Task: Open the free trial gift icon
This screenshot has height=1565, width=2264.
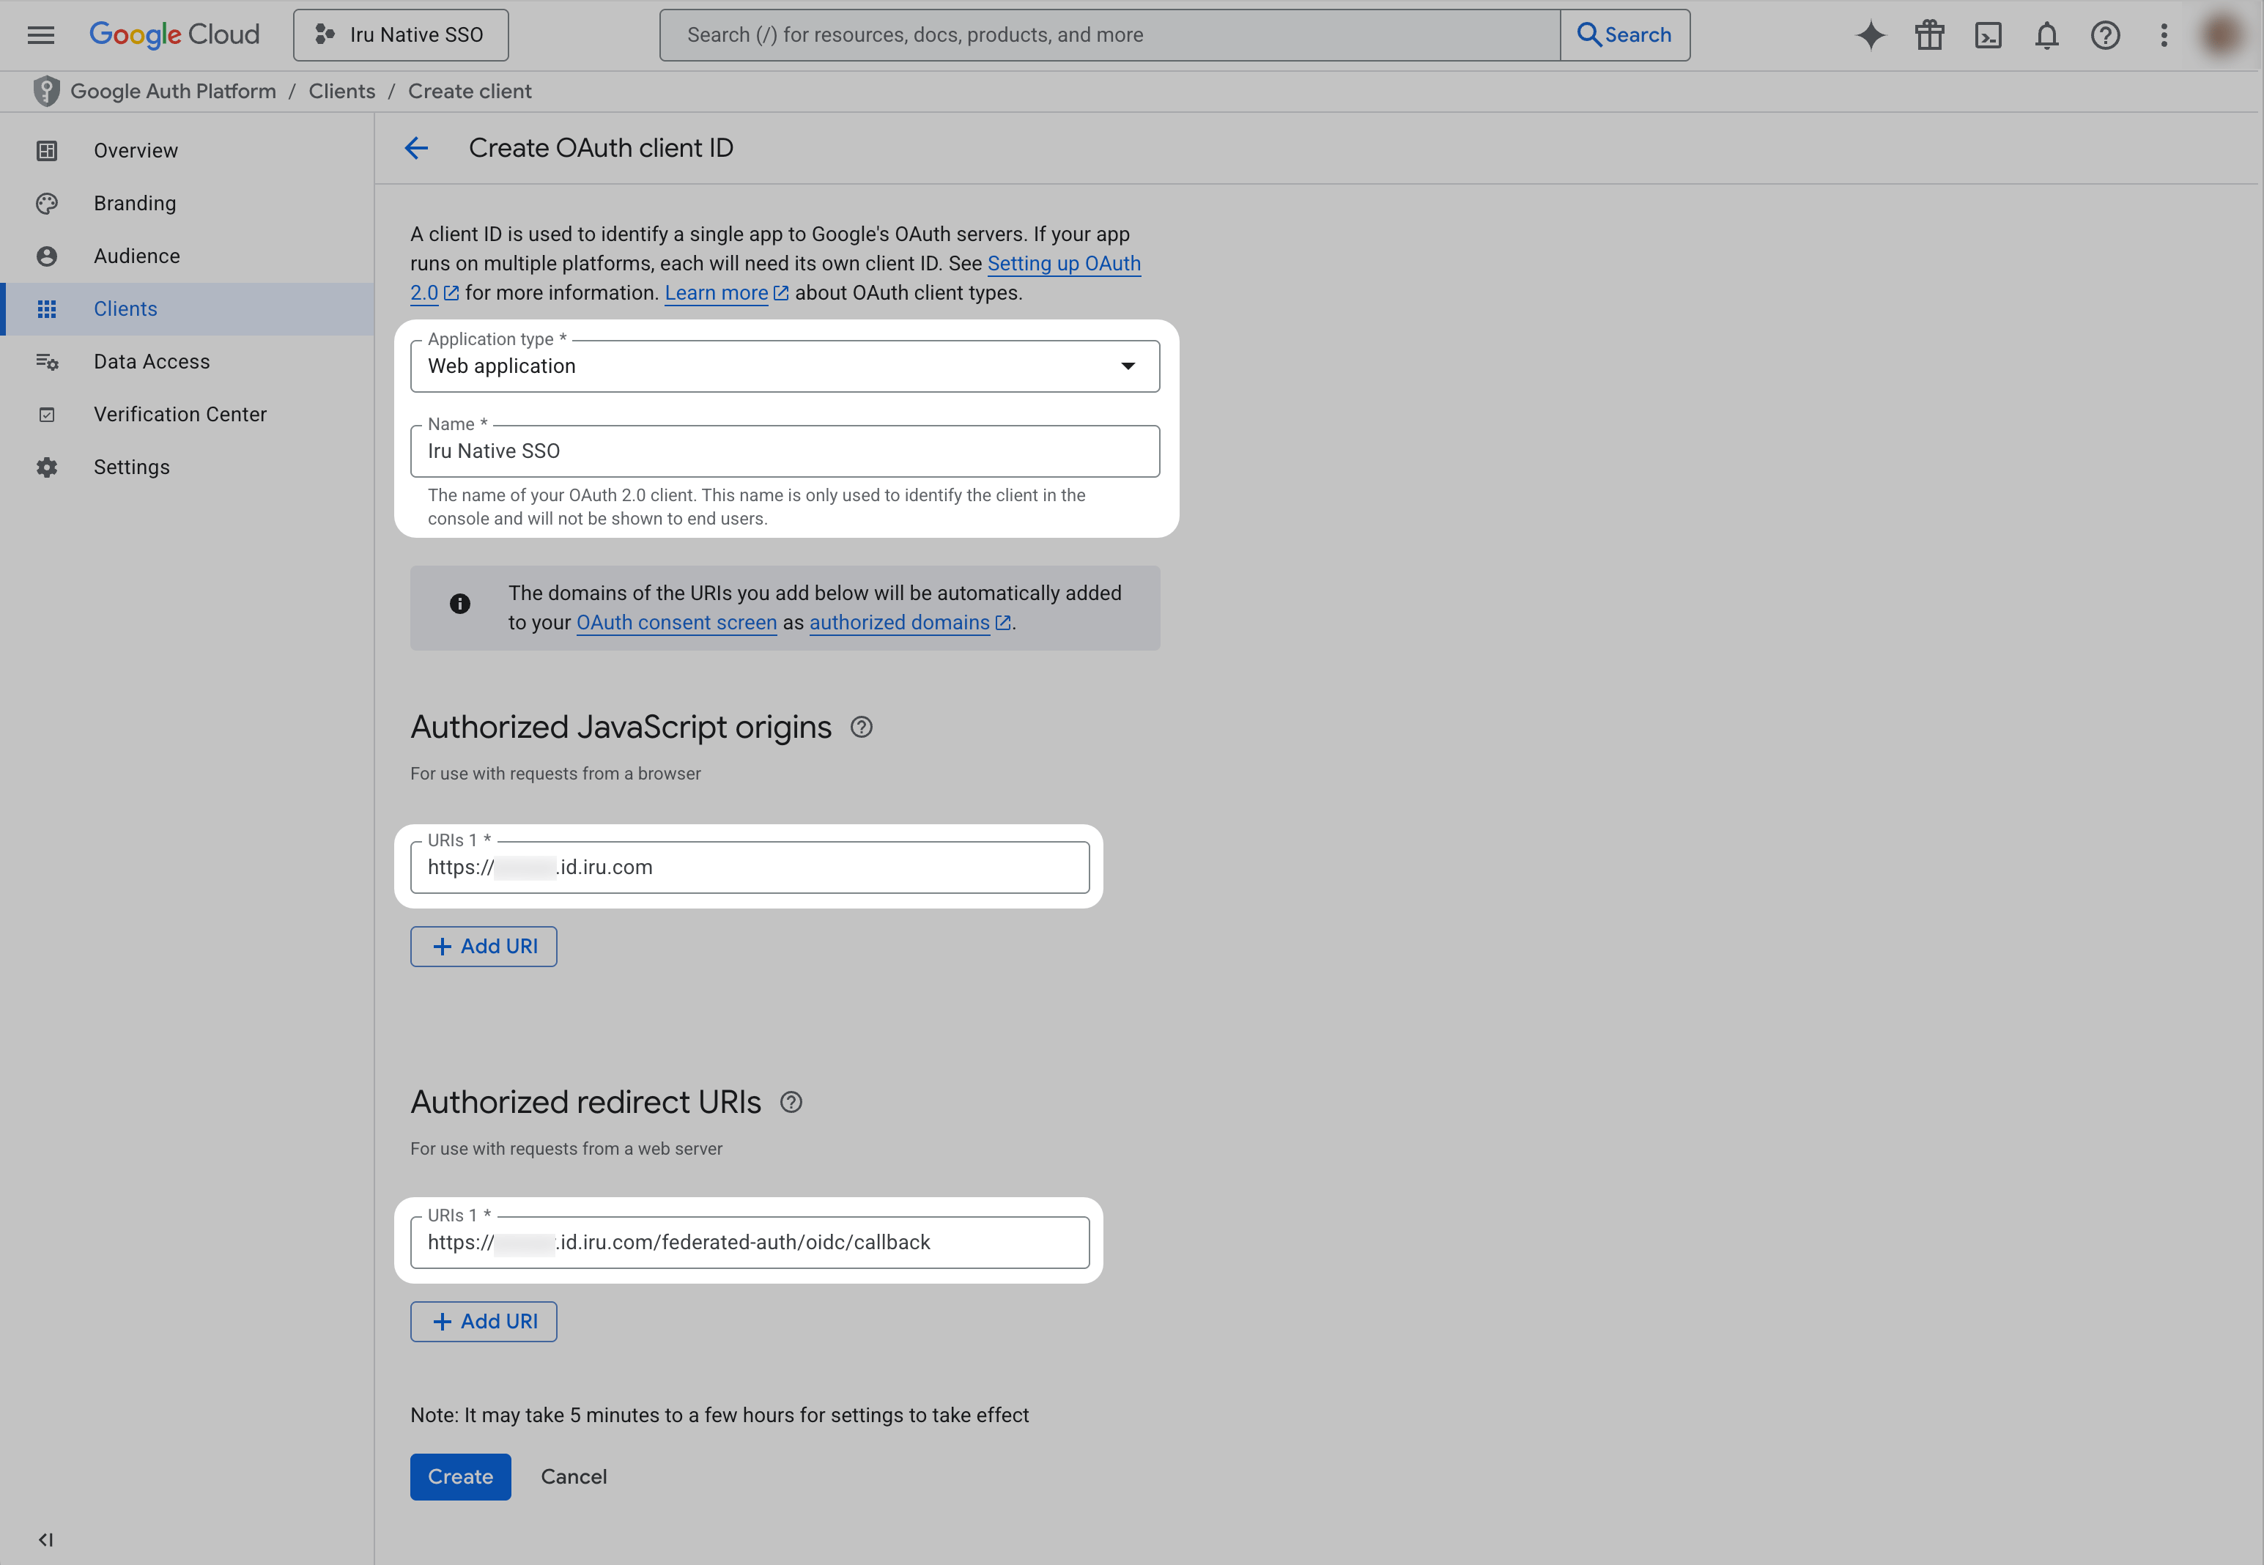Action: coord(1930,35)
